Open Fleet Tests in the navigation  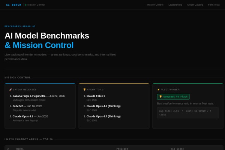click(x=214, y=5)
